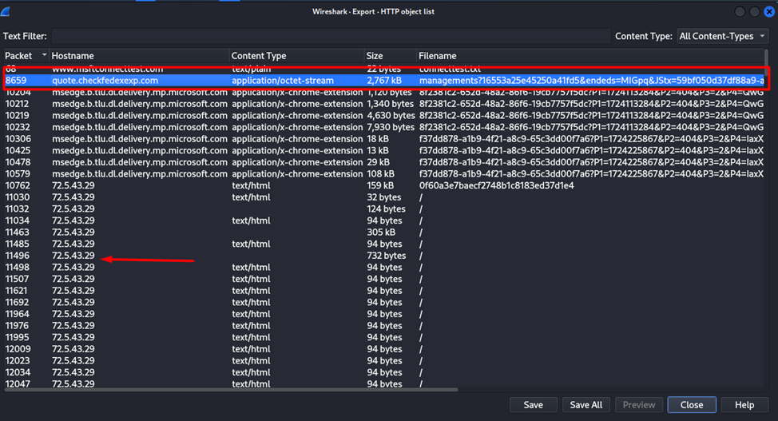Viewport: 778px width, 421px height.
Task: Sort by the Hostname column header
Action: (140, 56)
